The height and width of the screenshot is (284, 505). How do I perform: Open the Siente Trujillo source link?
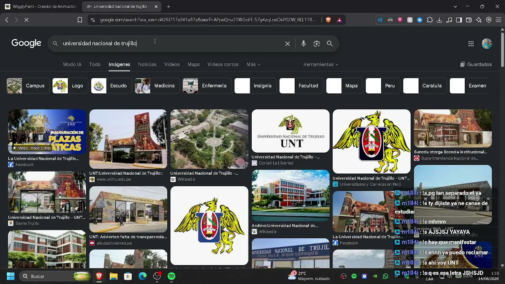tap(27, 224)
